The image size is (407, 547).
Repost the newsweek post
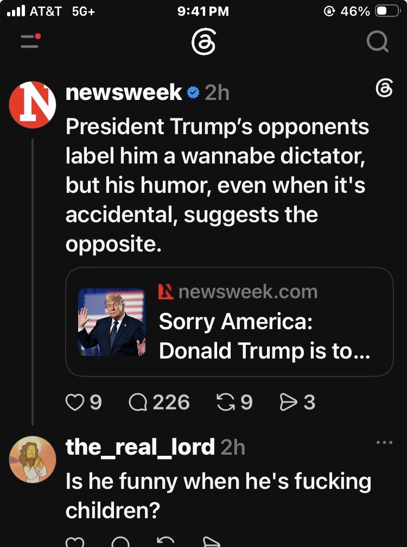coord(226,402)
